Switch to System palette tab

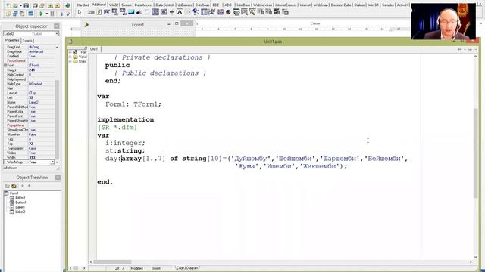(127, 5)
